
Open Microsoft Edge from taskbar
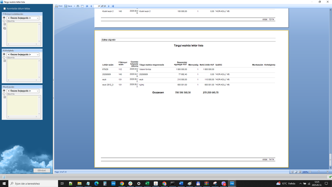96,184
